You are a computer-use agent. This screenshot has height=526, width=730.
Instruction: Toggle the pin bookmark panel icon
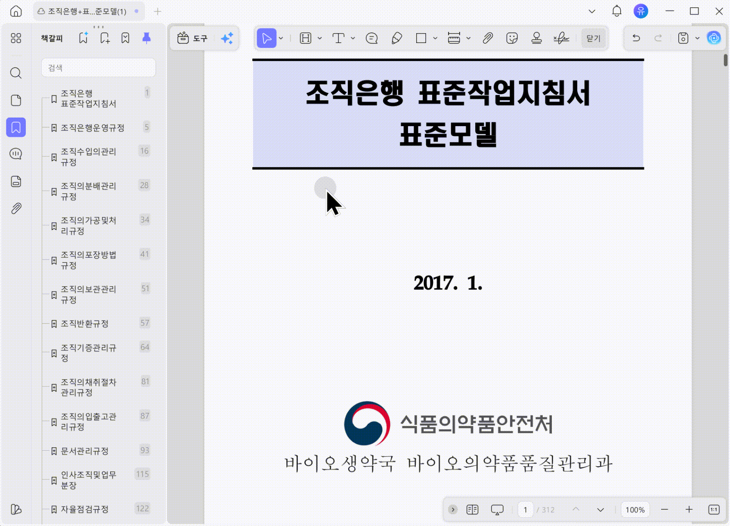tap(146, 38)
